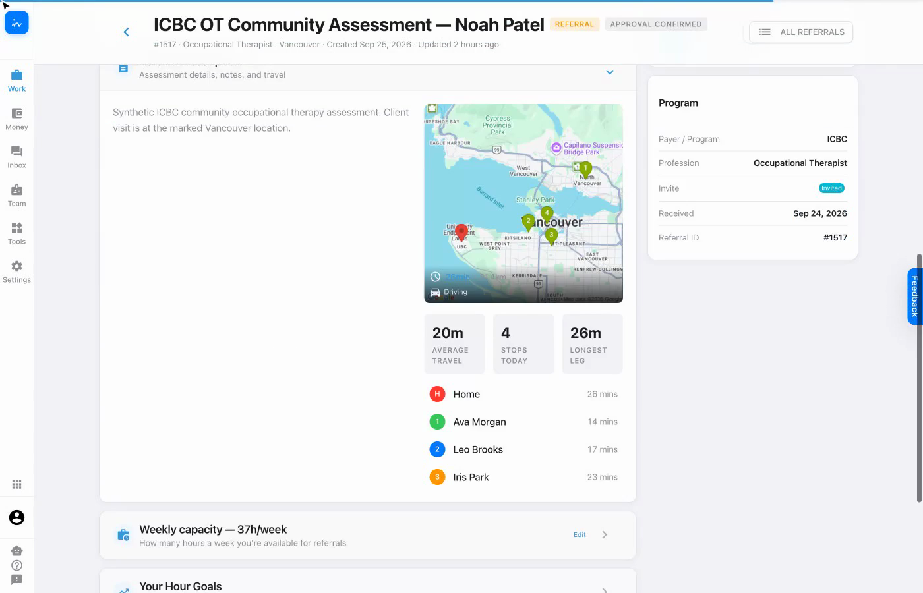Click the Invited status badge
The image size is (923, 593).
pyautogui.click(x=831, y=188)
